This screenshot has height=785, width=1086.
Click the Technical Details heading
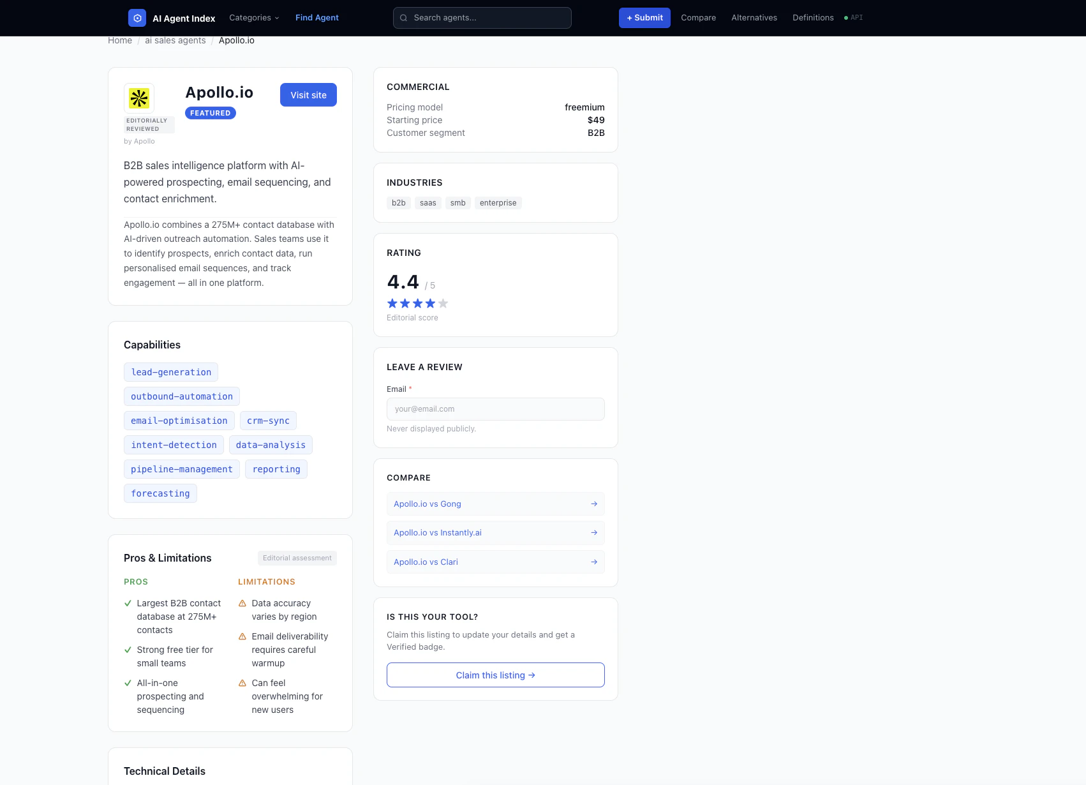tap(165, 772)
